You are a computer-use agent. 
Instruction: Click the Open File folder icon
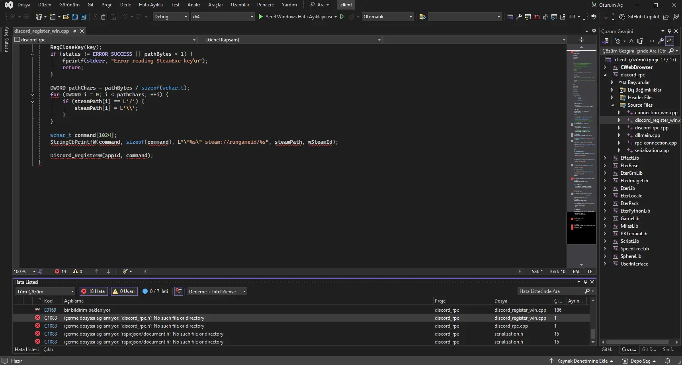[66, 17]
